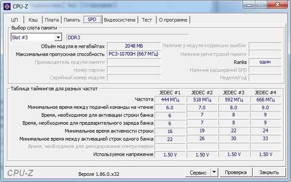Open the Тест tab
This screenshot has width=291, height=182.
click(147, 20)
